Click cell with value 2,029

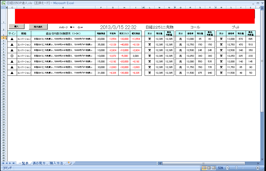136,56
